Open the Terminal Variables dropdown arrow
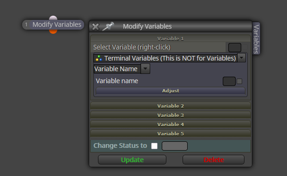The width and height of the screenshot is (287, 176). 241,58
